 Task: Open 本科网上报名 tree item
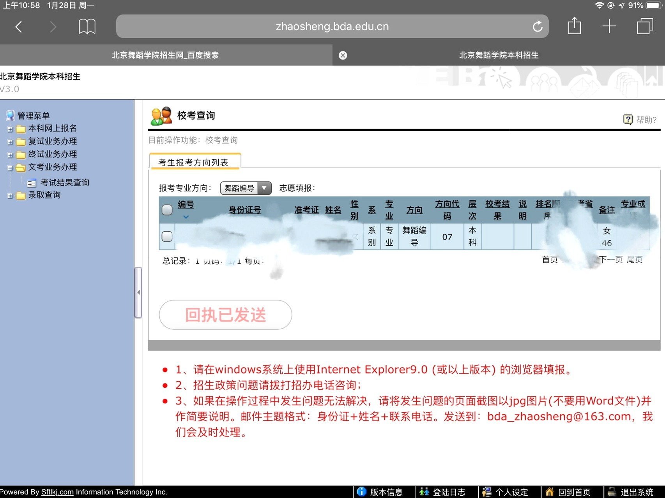coord(52,128)
